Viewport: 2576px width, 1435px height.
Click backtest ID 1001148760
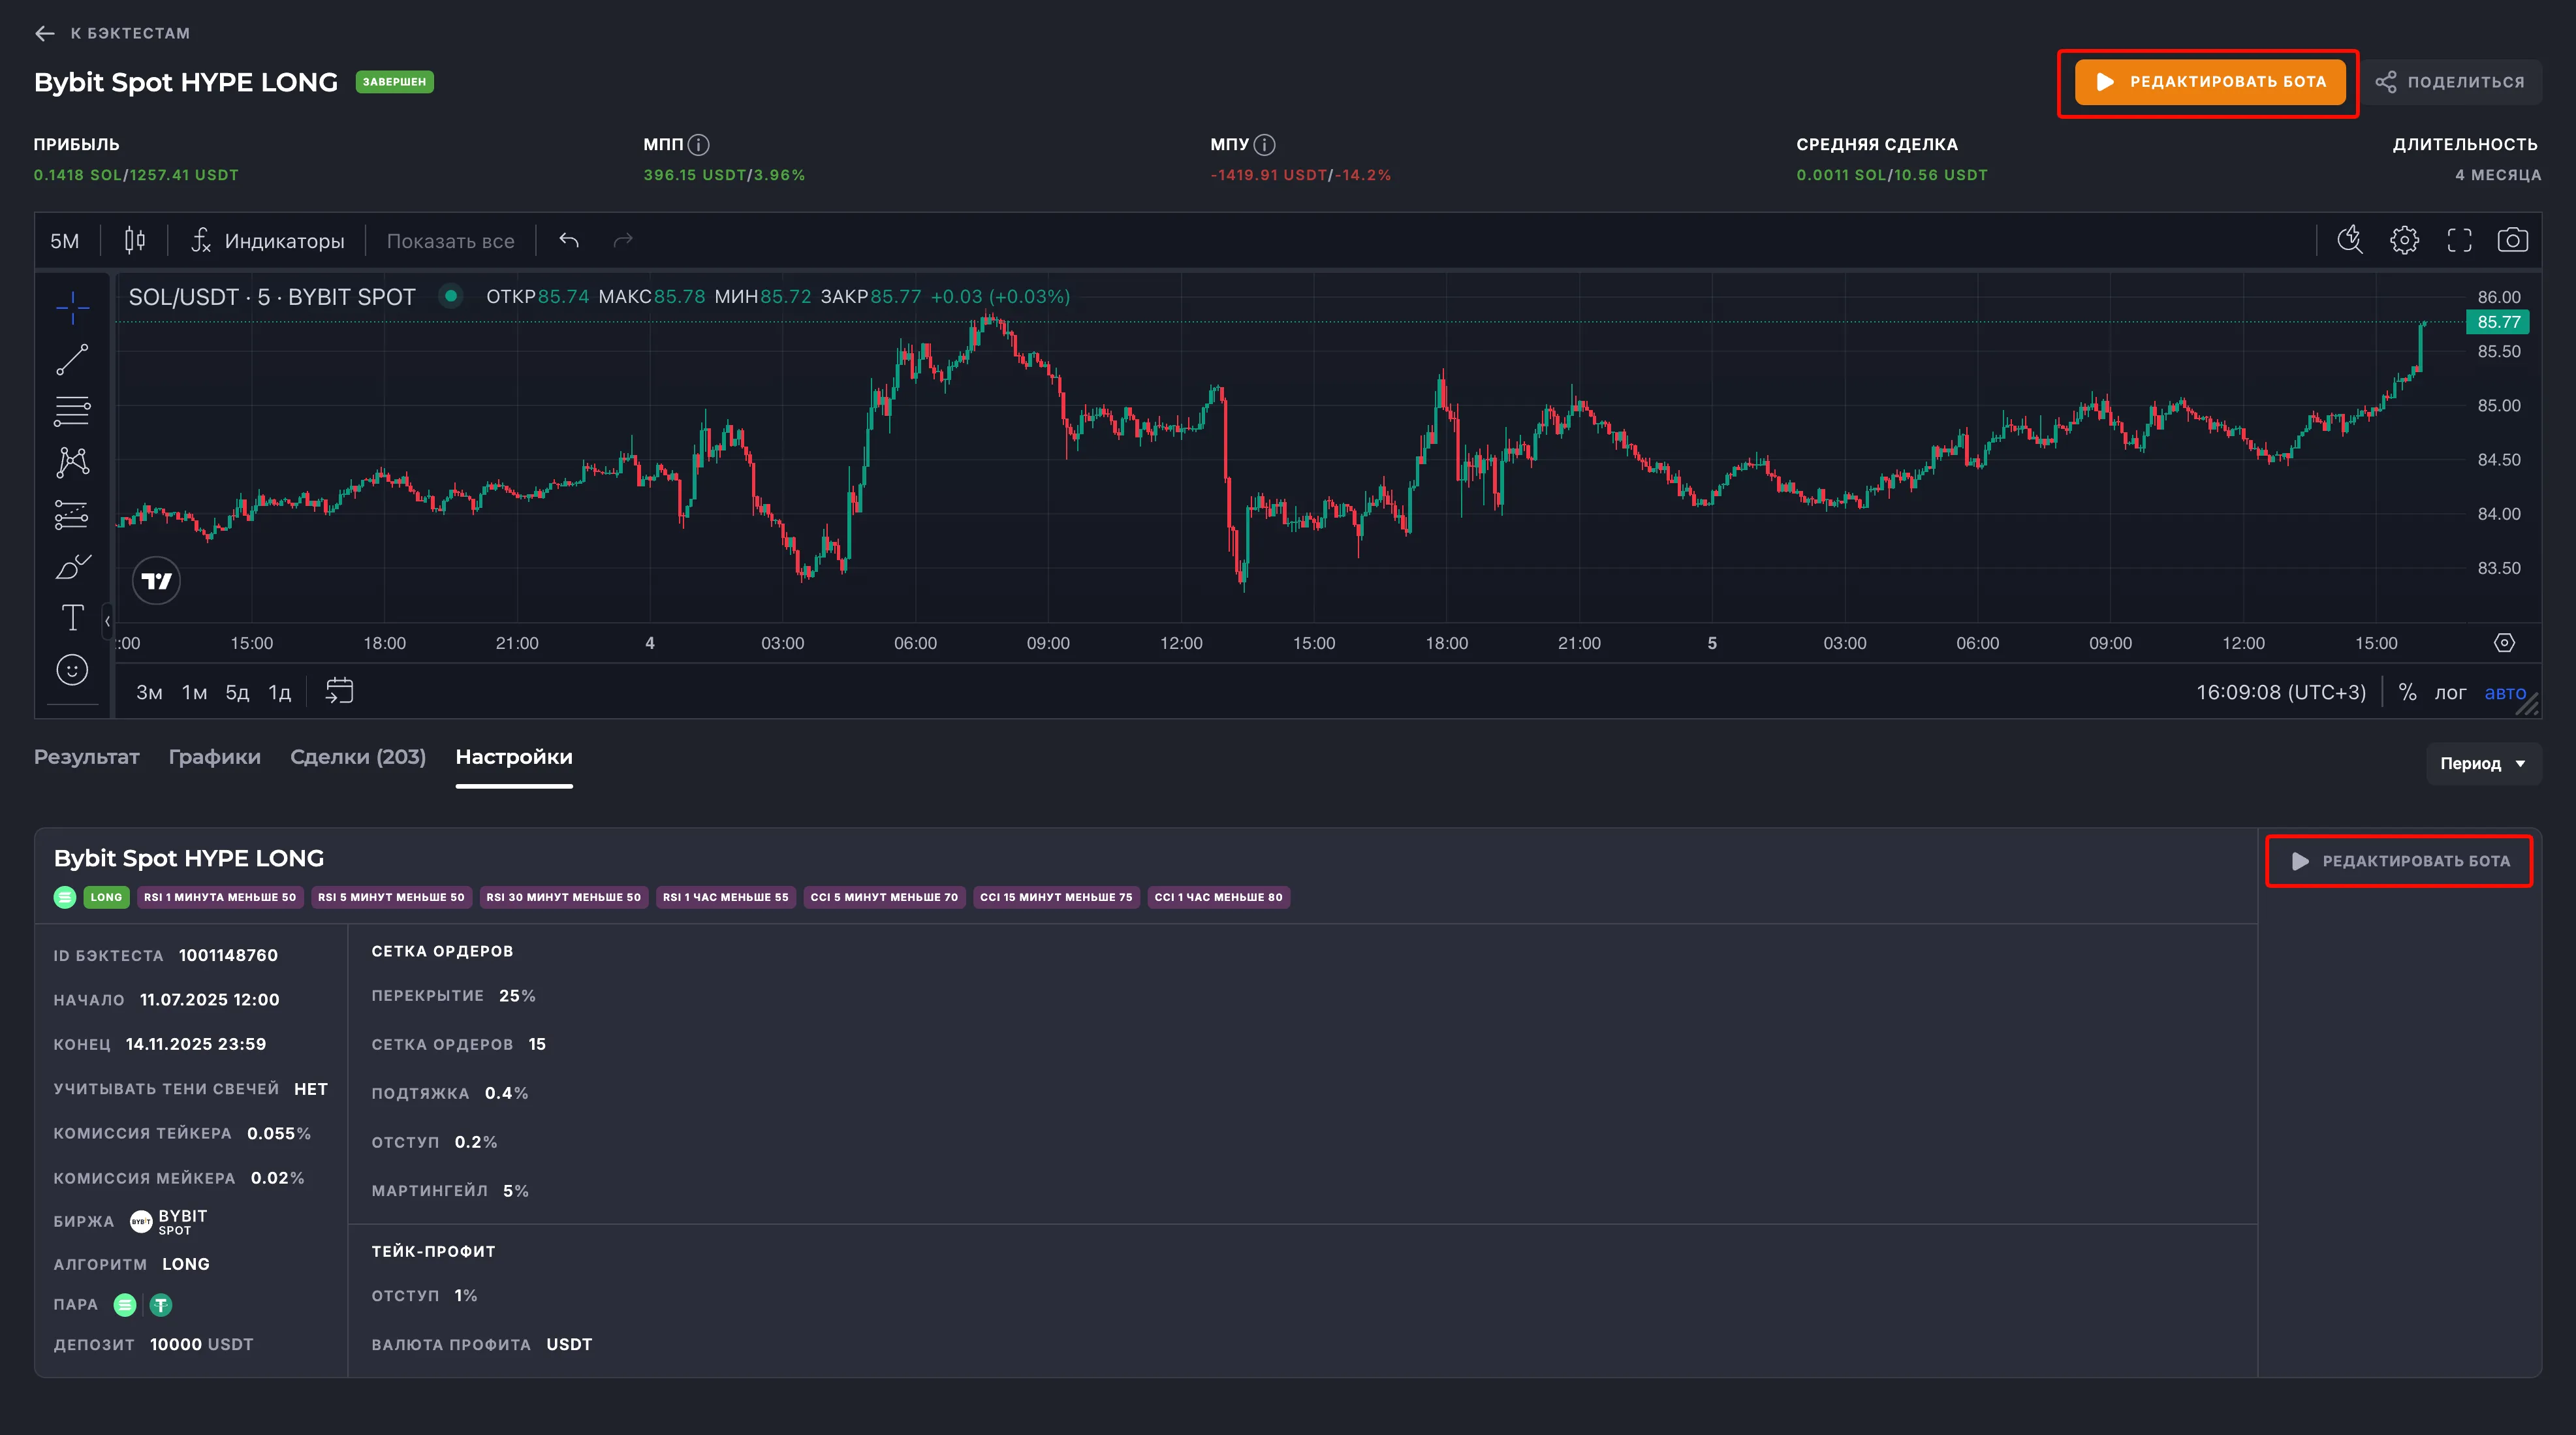pos(228,956)
